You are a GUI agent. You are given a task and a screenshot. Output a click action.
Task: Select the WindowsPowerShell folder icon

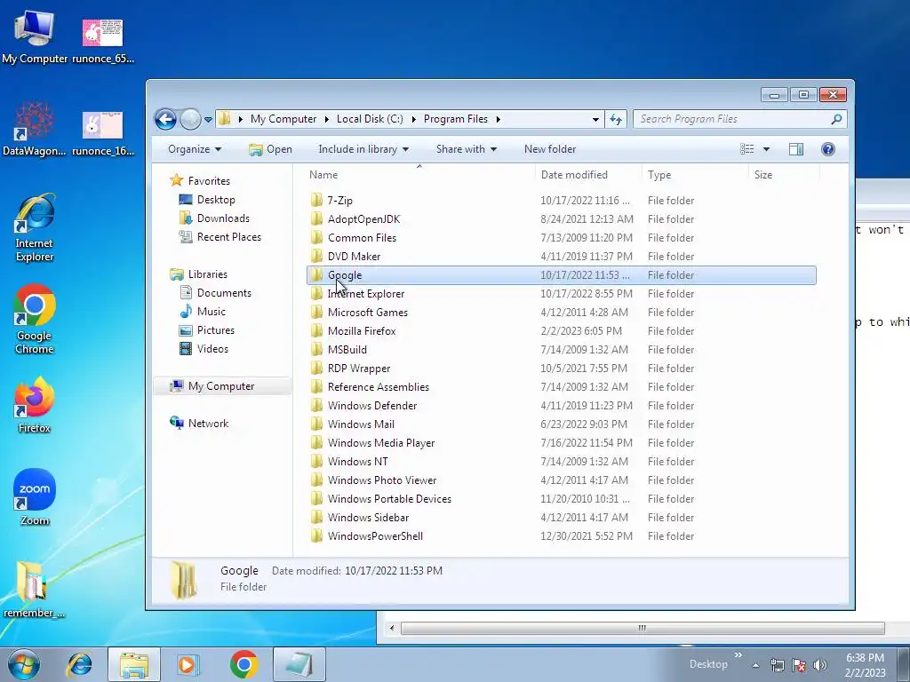tap(316, 535)
